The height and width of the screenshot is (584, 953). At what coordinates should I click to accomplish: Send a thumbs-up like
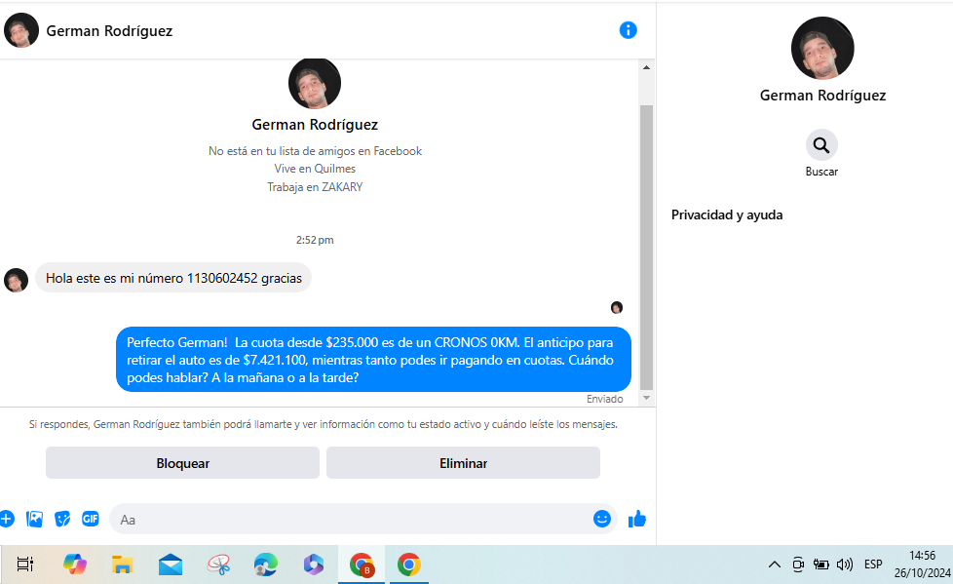[637, 519]
